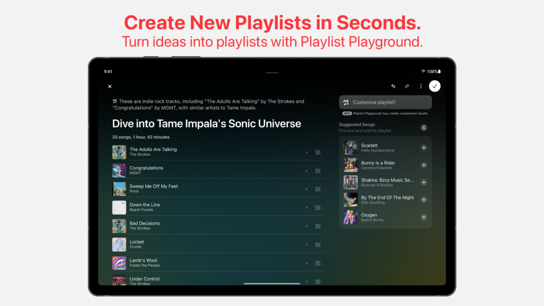Click plus icon on Bad Decisions
Viewport: 544px width, 306px height.
pos(307,226)
